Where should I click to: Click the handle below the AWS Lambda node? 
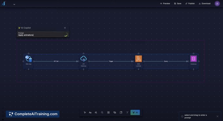click(x=138, y=69)
